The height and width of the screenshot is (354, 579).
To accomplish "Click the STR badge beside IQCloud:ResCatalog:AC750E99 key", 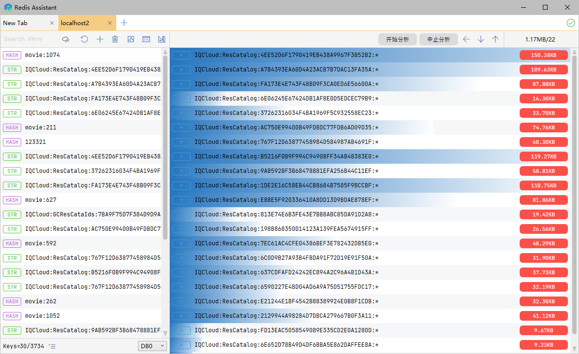I will click(x=12, y=229).
